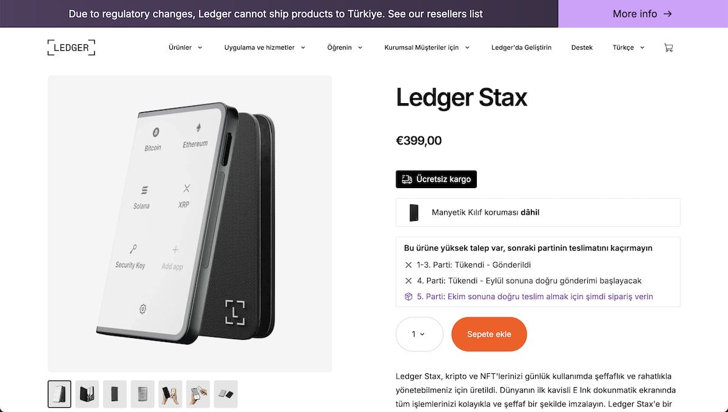This screenshot has height=412, width=728.
Task: Click the More info banner button
Action: 642,13
